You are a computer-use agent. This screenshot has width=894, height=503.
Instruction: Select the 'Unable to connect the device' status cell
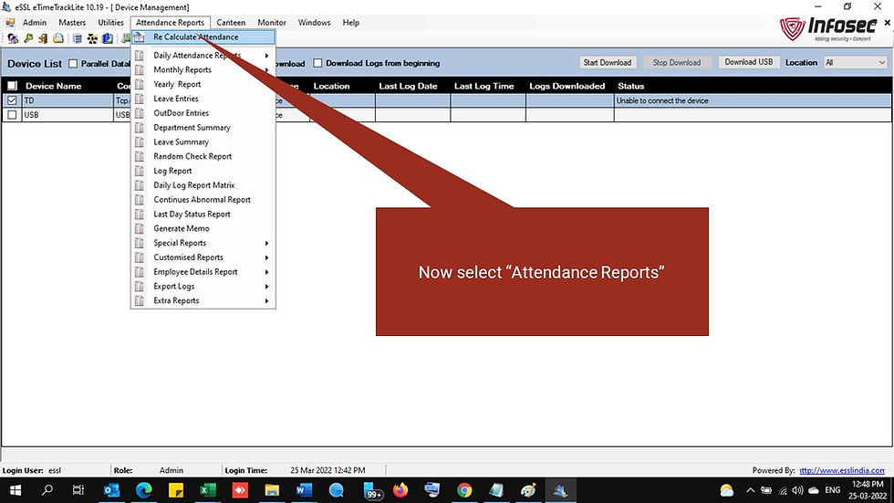click(752, 100)
